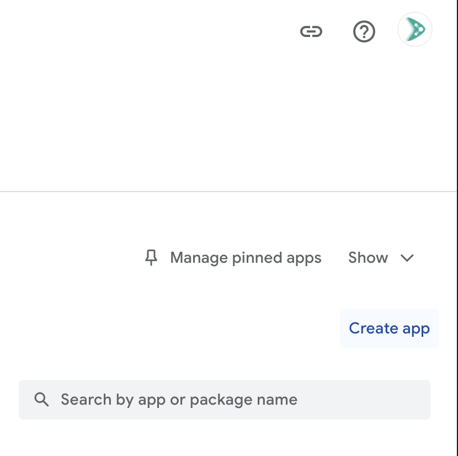
Task: Switch accounts via the top-right avatar
Action: tap(415, 30)
